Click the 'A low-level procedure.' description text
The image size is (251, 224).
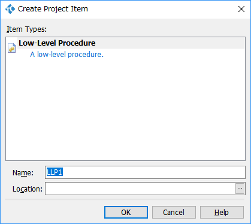(x=66, y=55)
